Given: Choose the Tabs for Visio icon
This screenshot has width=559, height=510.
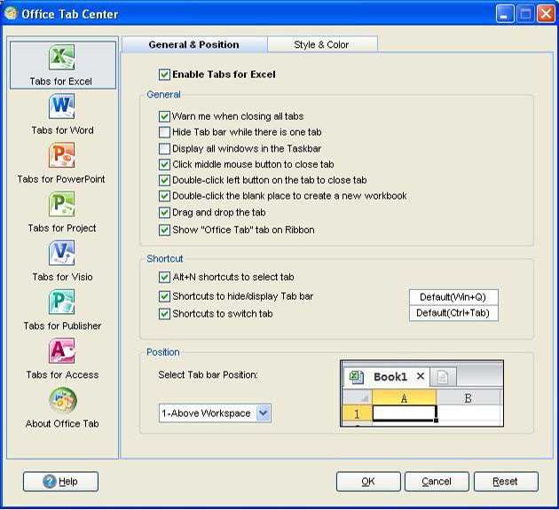Looking at the screenshot, I should click(x=62, y=253).
